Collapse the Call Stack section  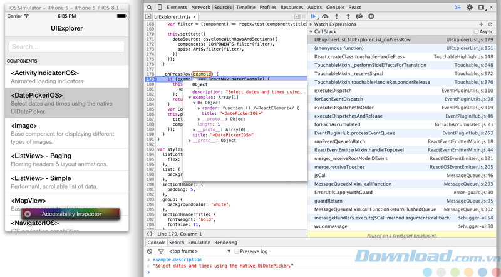pos(311,31)
